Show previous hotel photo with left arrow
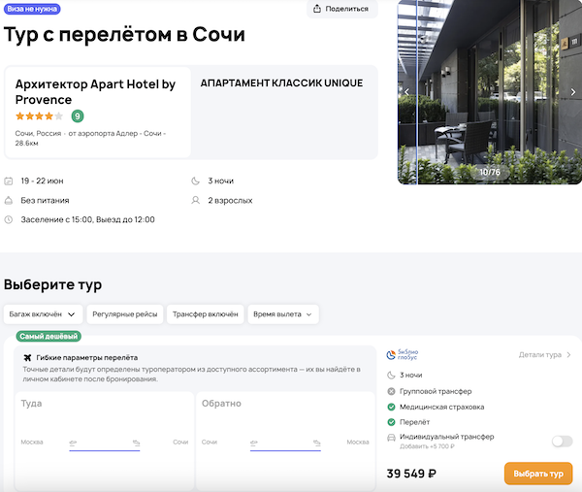This screenshot has width=582, height=492. (407, 92)
